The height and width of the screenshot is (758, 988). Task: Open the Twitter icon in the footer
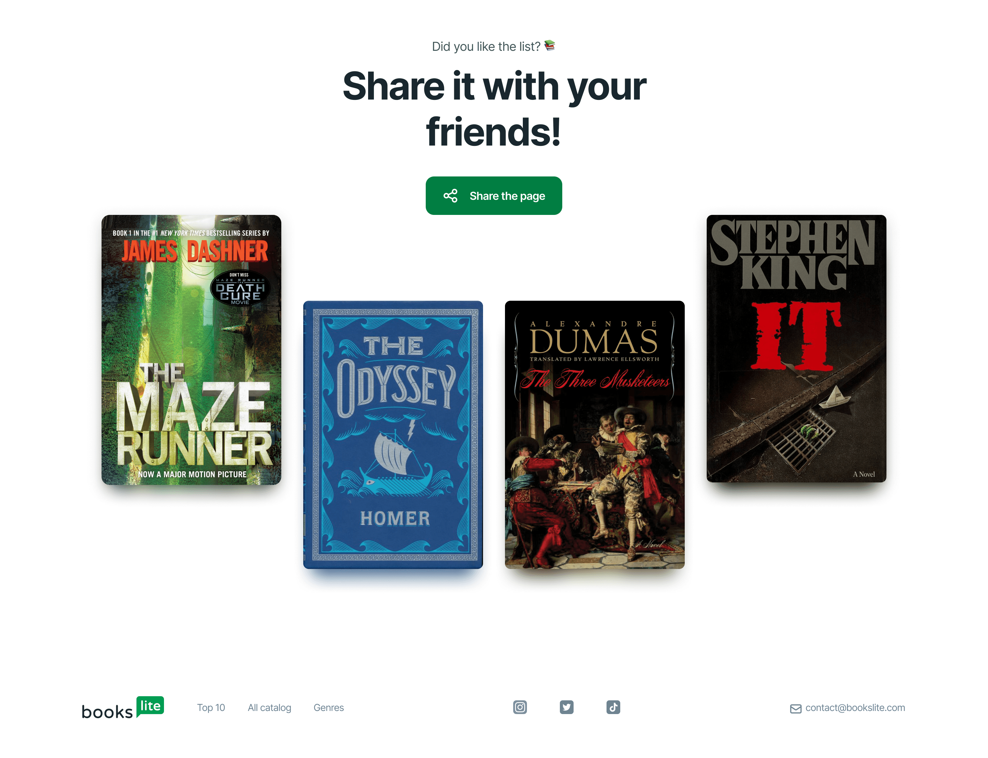tap(566, 707)
